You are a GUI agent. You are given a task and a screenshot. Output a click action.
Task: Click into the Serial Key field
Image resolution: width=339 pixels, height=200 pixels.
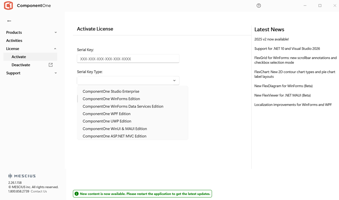coord(128,59)
